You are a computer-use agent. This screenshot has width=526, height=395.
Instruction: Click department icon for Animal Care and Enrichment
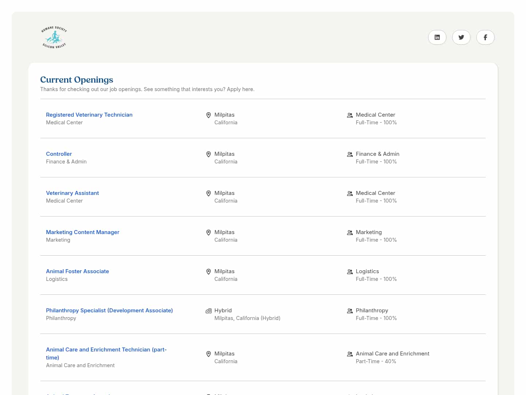350,354
